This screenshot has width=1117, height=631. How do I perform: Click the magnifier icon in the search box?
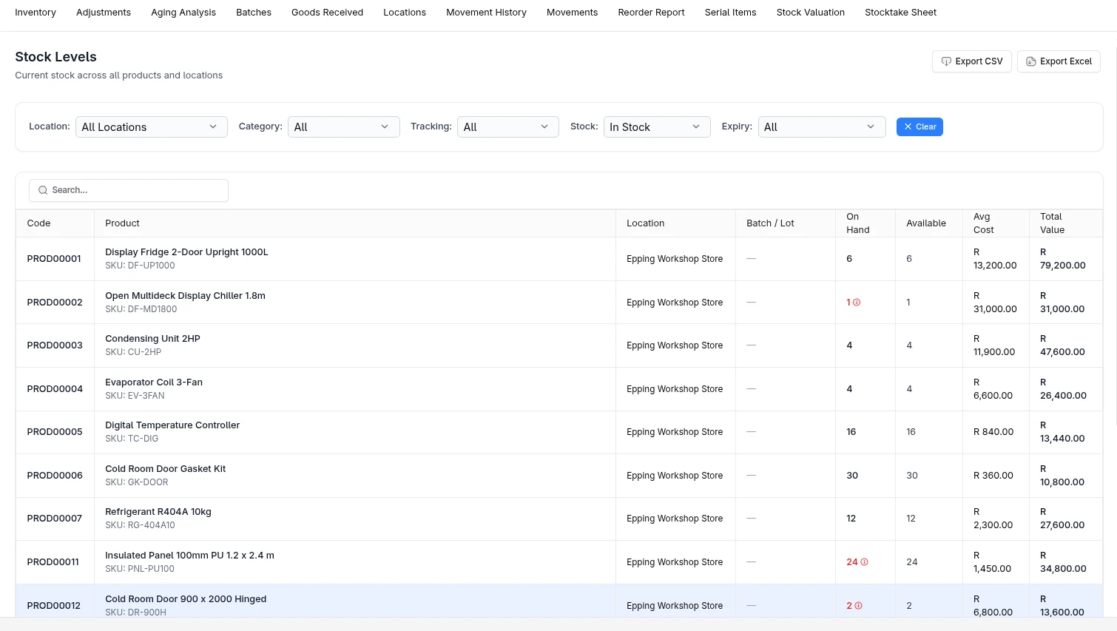click(x=43, y=190)
